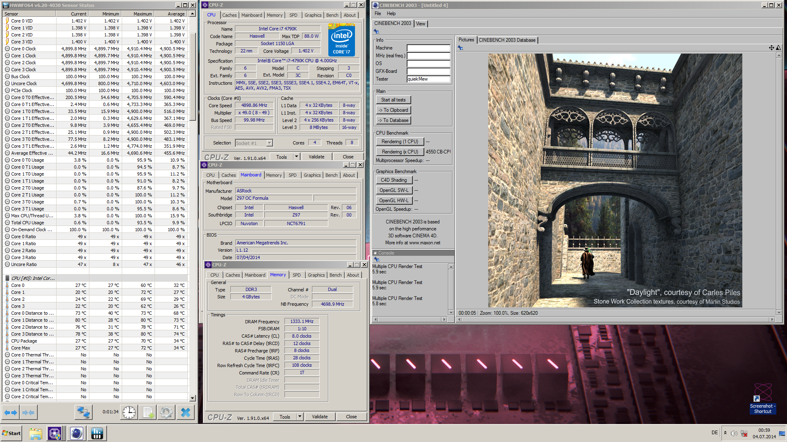Image resolution: width=787 pixels, height=442 pixels.
Task: Click the Tester field containing quiekMew
Action: click(x=428, y=79)
